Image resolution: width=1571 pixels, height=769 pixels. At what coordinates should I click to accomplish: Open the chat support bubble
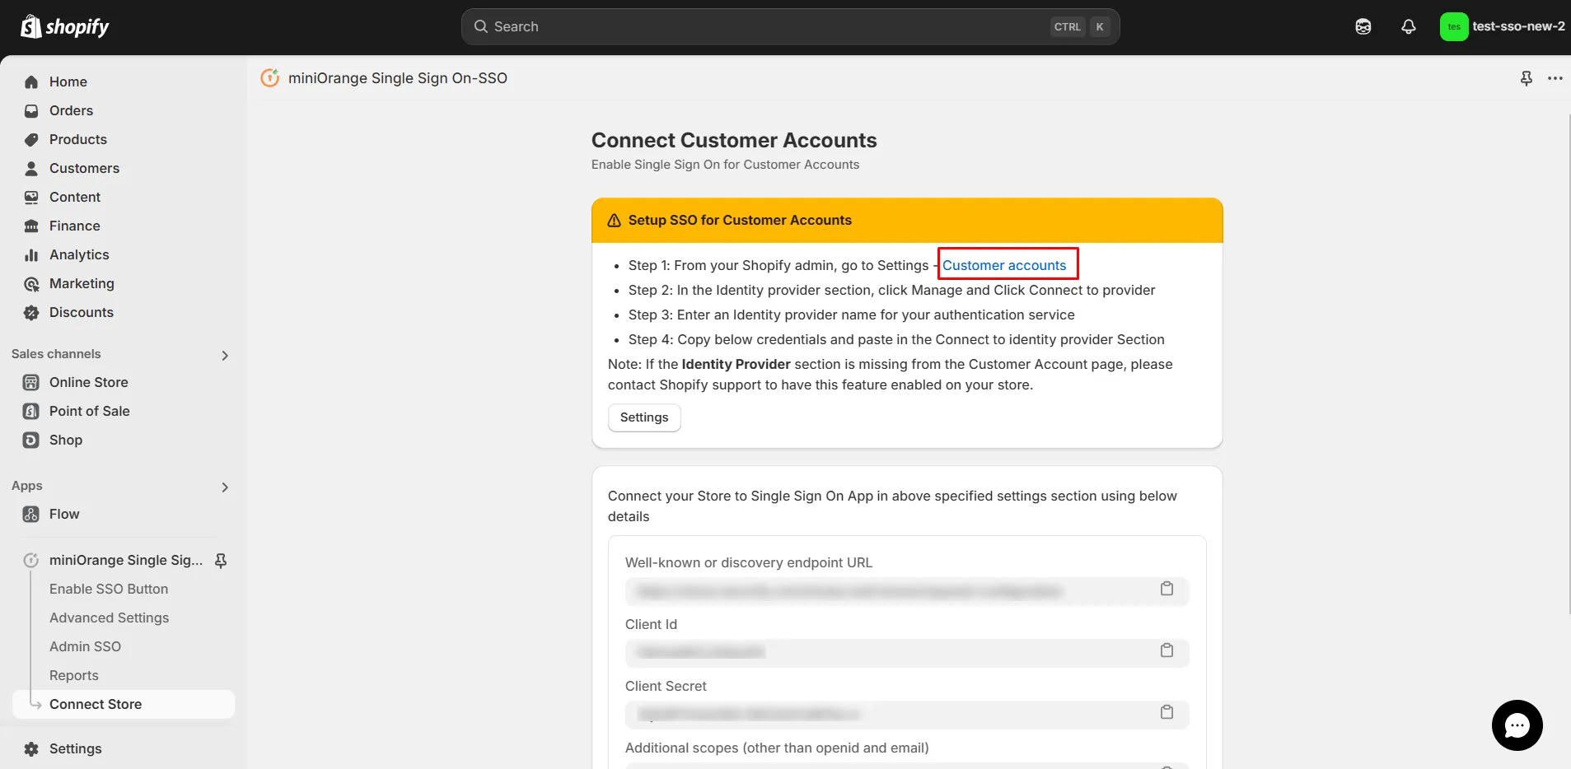click(x=1517, y=725)
